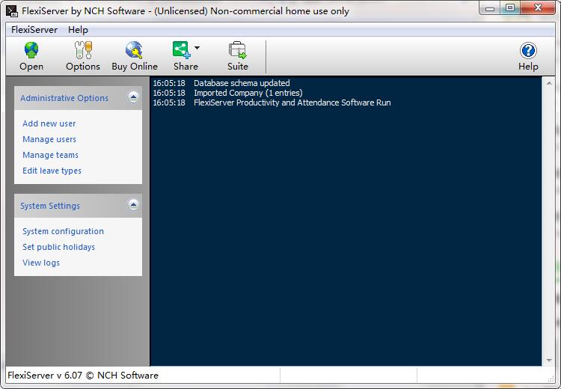Click the Open globe icon in the toolbar
Screen dimensions: 561x389
tap(31, 50)
